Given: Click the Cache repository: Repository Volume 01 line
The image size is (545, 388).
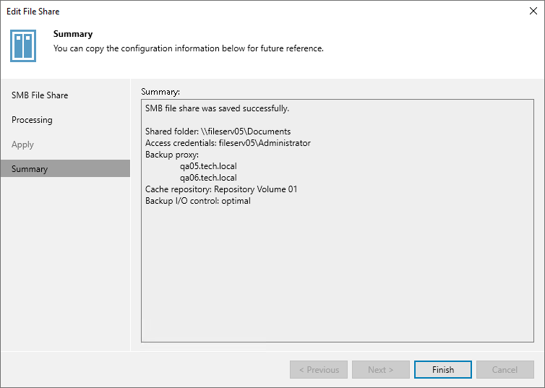Looking at the screenshot, I should 221,189.
